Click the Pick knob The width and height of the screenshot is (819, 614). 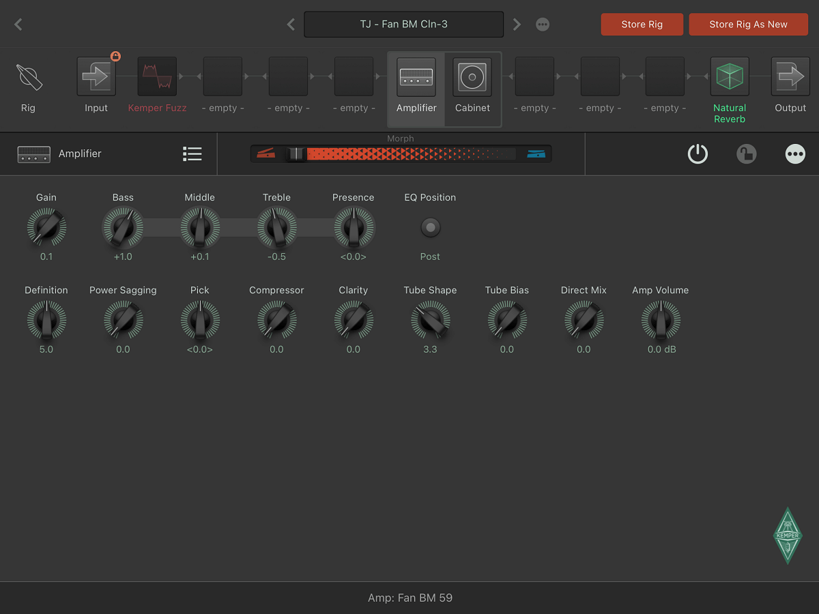(x=200, y=320)
